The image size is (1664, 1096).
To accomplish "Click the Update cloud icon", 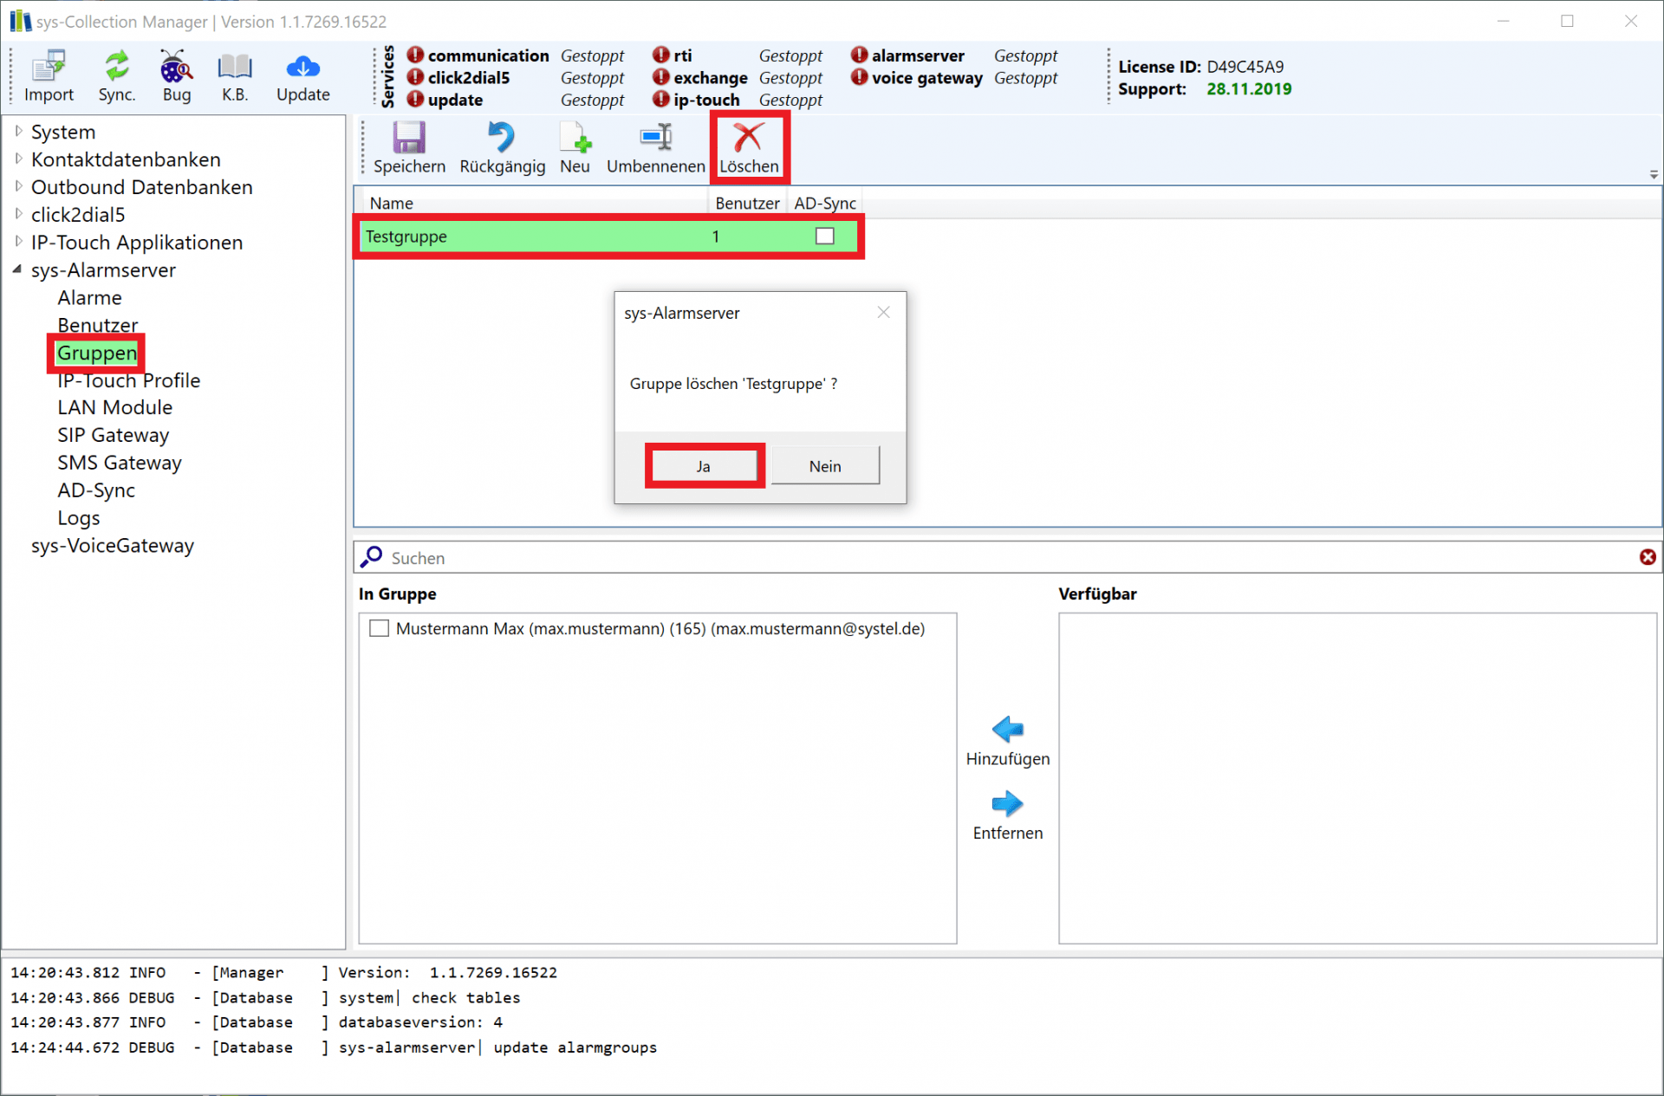I will coord(302,68).
